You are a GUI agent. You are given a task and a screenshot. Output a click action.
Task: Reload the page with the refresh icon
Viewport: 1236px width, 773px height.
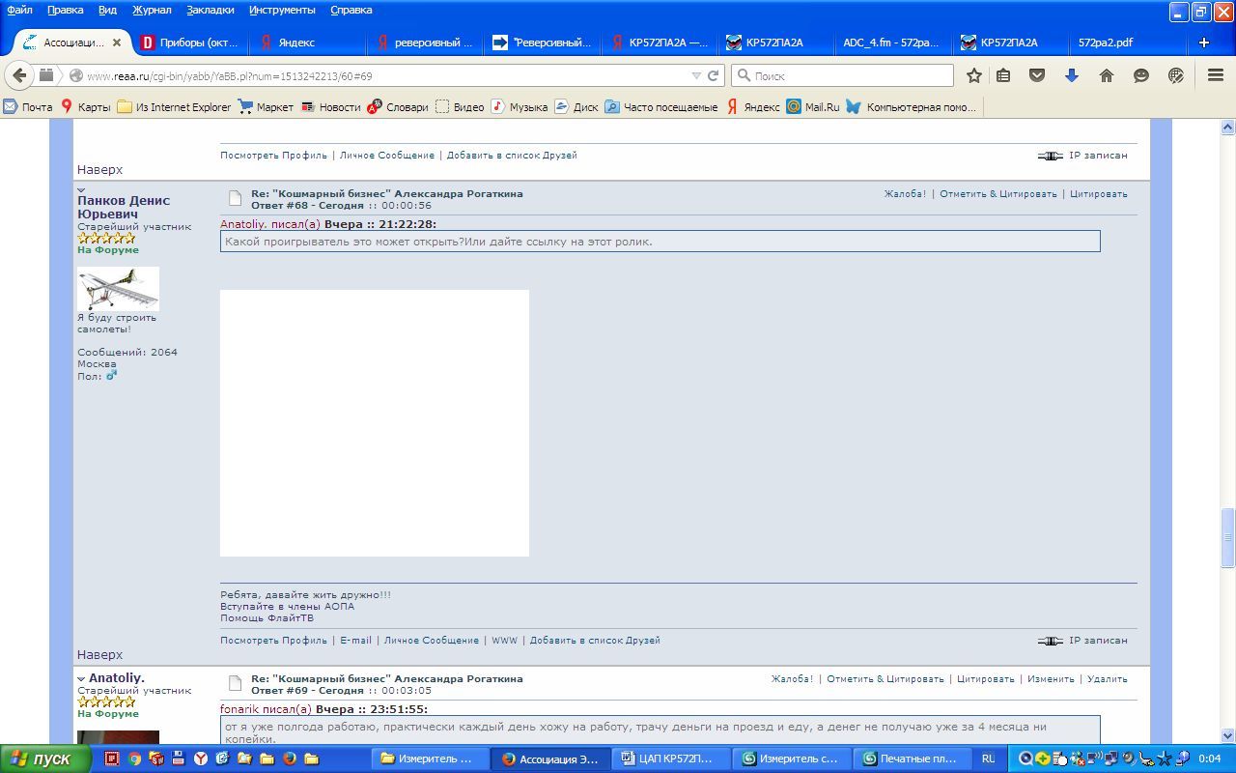pos(714,75)
